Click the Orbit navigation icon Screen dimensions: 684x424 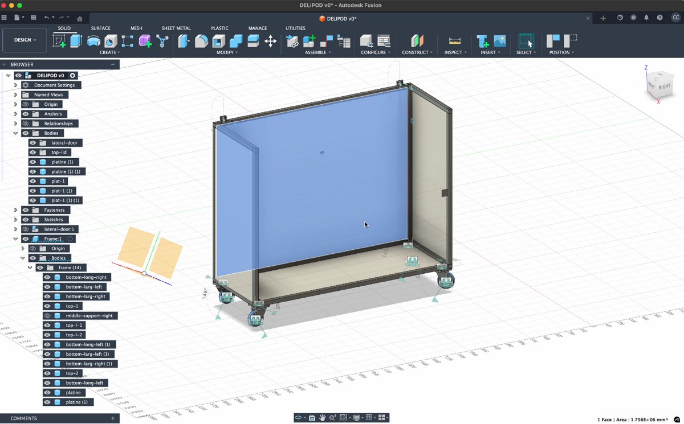tap(298, 418)
